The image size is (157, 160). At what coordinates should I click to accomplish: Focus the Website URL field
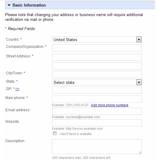pyautogui.click(x=97, y=123)
